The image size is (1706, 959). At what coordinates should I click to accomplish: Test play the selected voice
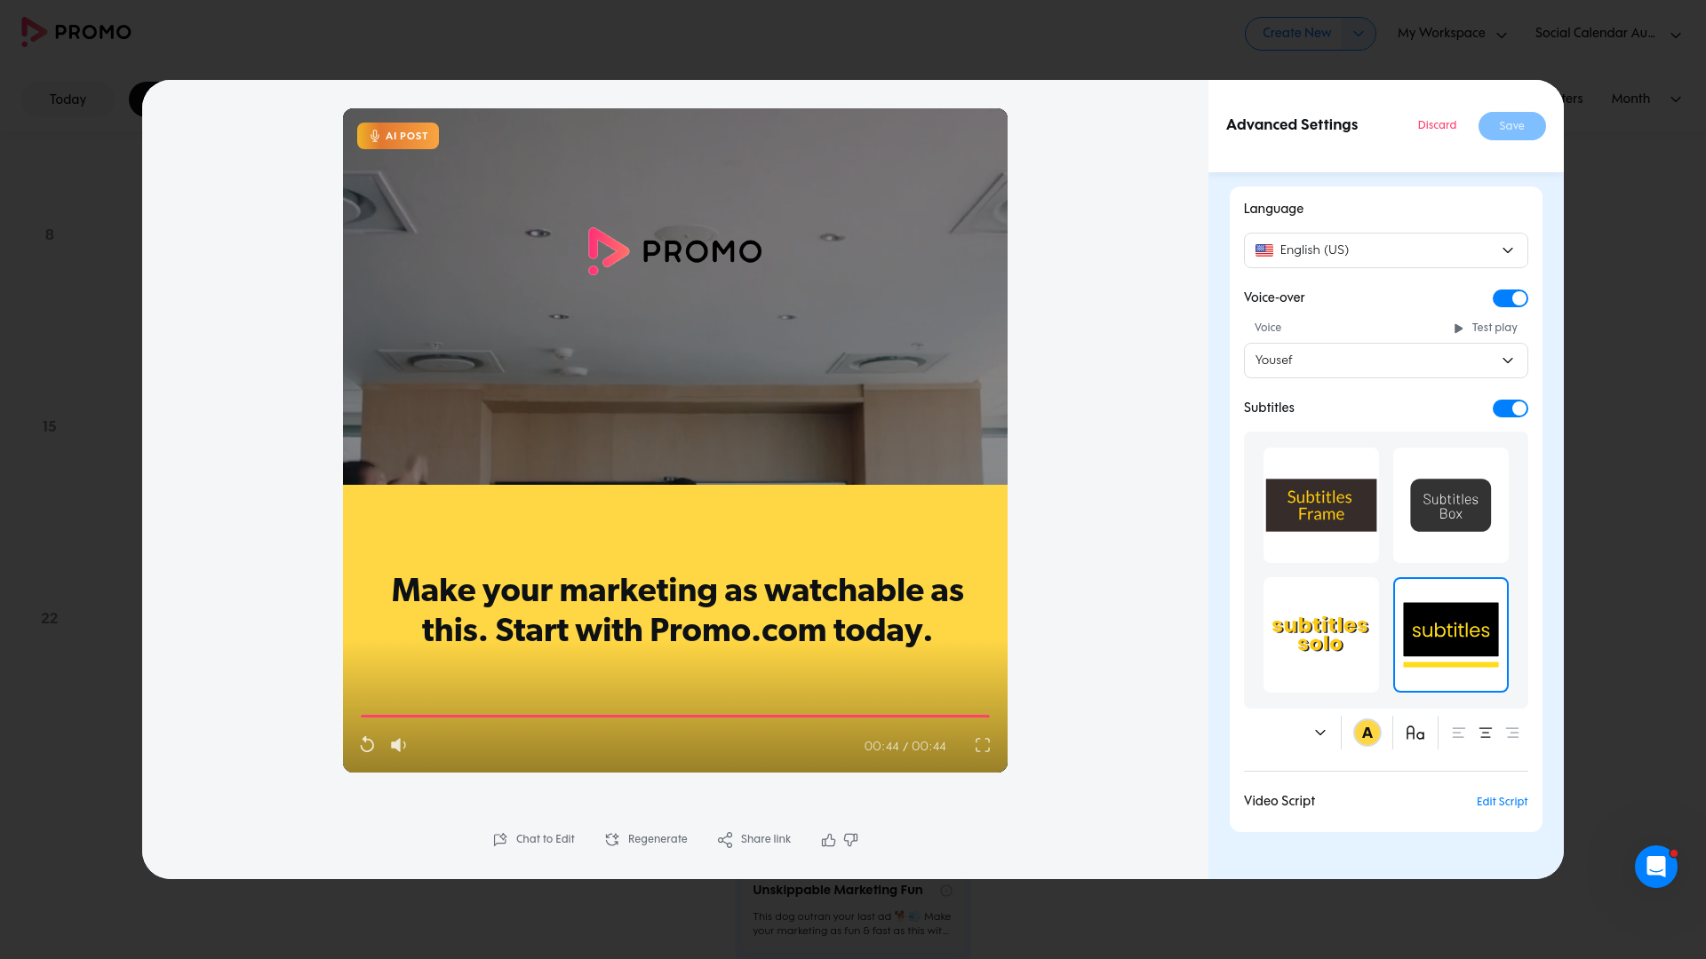coord(1486,328)
